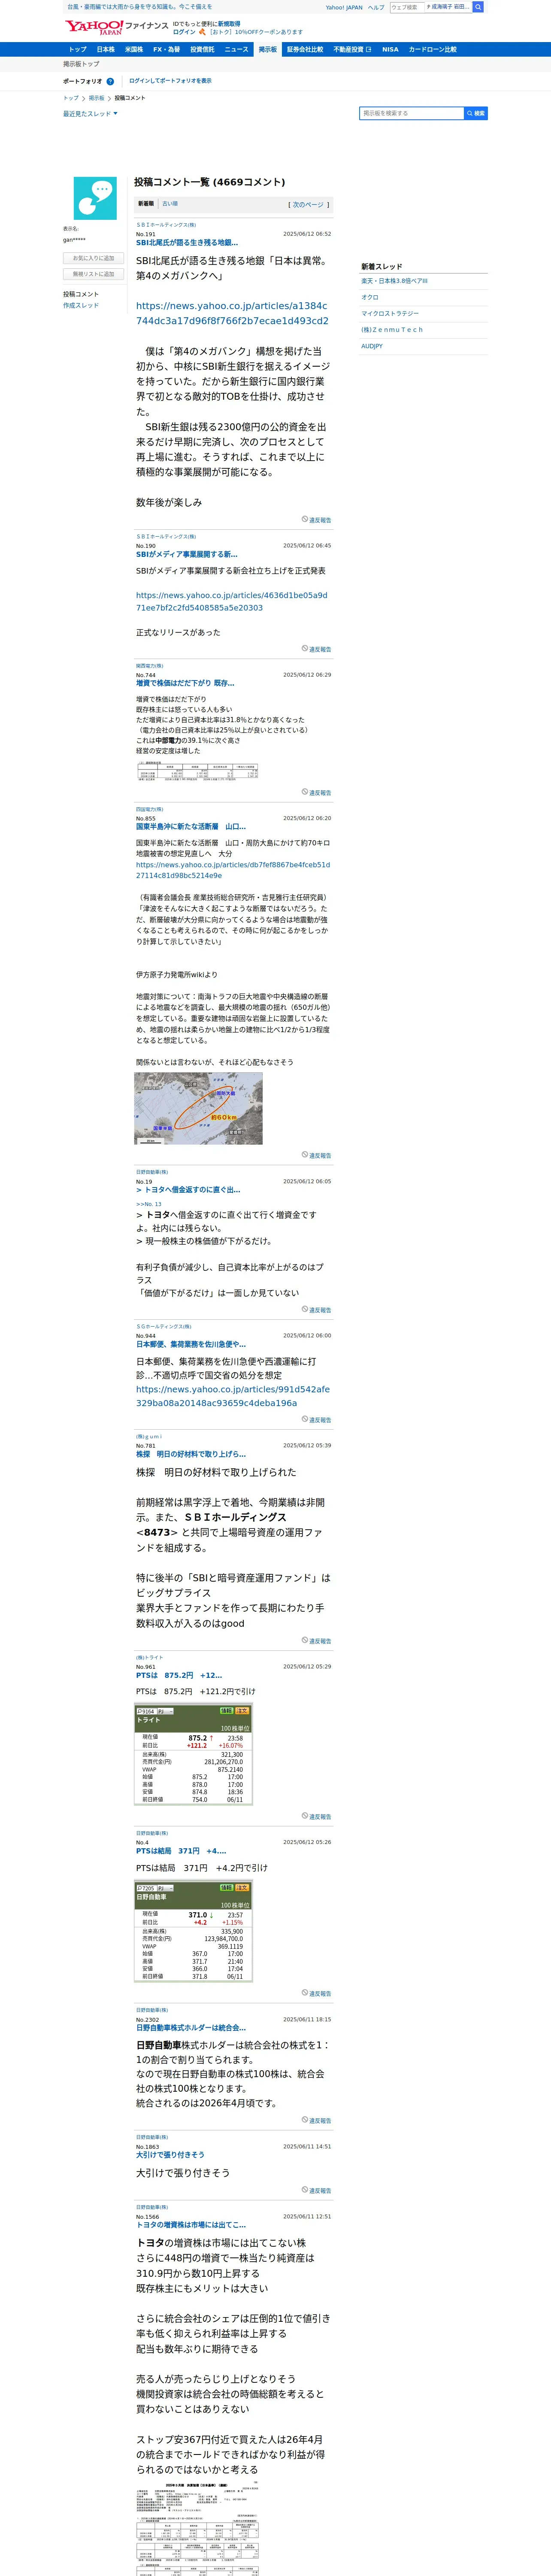Screen dimensions: 551x2576
Task: Open the NISA navigation tab
Action: point(390,49)
